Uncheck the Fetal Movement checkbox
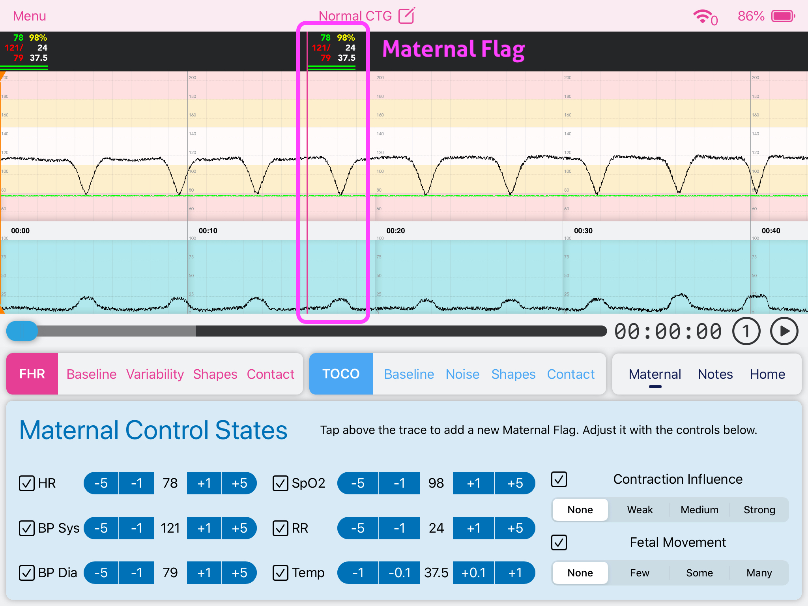 559,542
